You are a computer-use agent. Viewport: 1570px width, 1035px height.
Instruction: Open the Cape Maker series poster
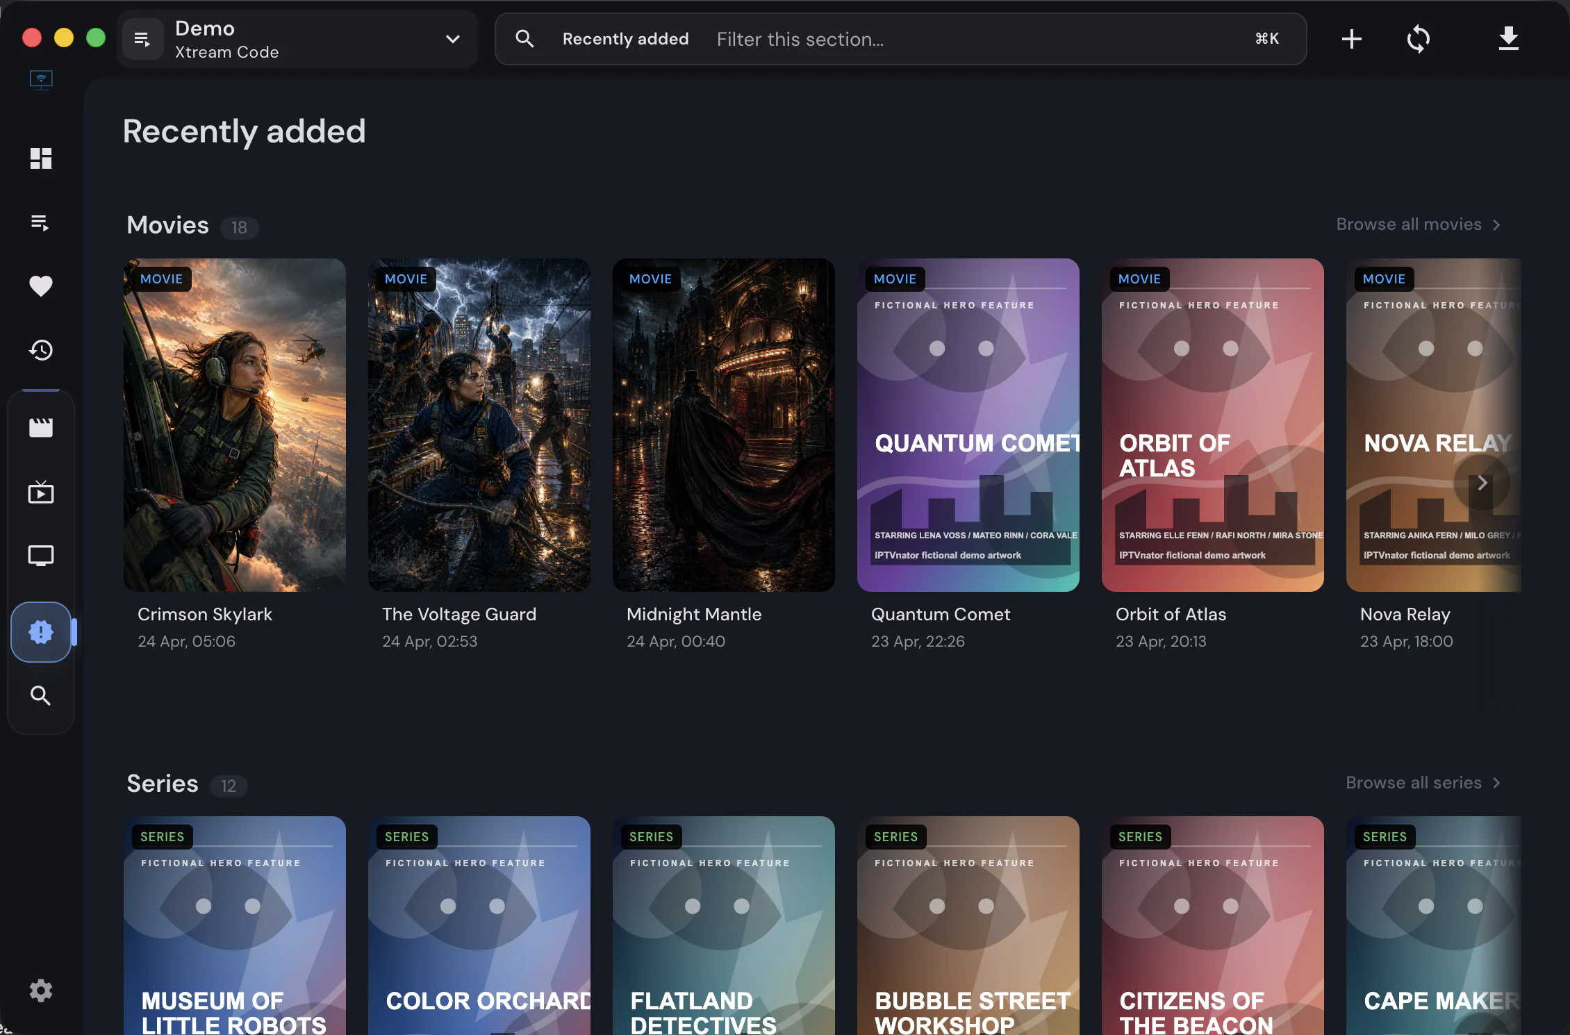click(1434, 925)
